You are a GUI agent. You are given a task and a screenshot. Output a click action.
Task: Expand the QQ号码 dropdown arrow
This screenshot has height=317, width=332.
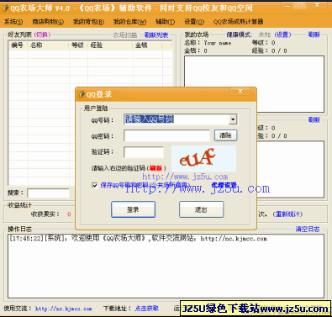233,119
